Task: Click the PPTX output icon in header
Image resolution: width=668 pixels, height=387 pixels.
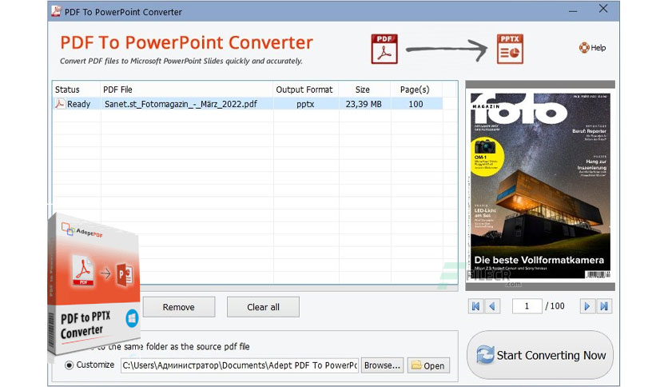Action: (510, 49)
